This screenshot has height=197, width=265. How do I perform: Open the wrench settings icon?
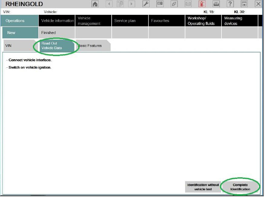[146, 4]
